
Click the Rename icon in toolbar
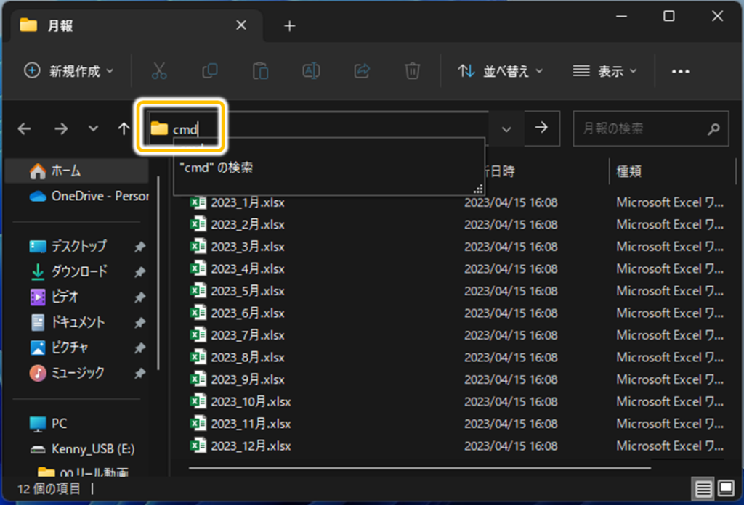tap(311, 70)
